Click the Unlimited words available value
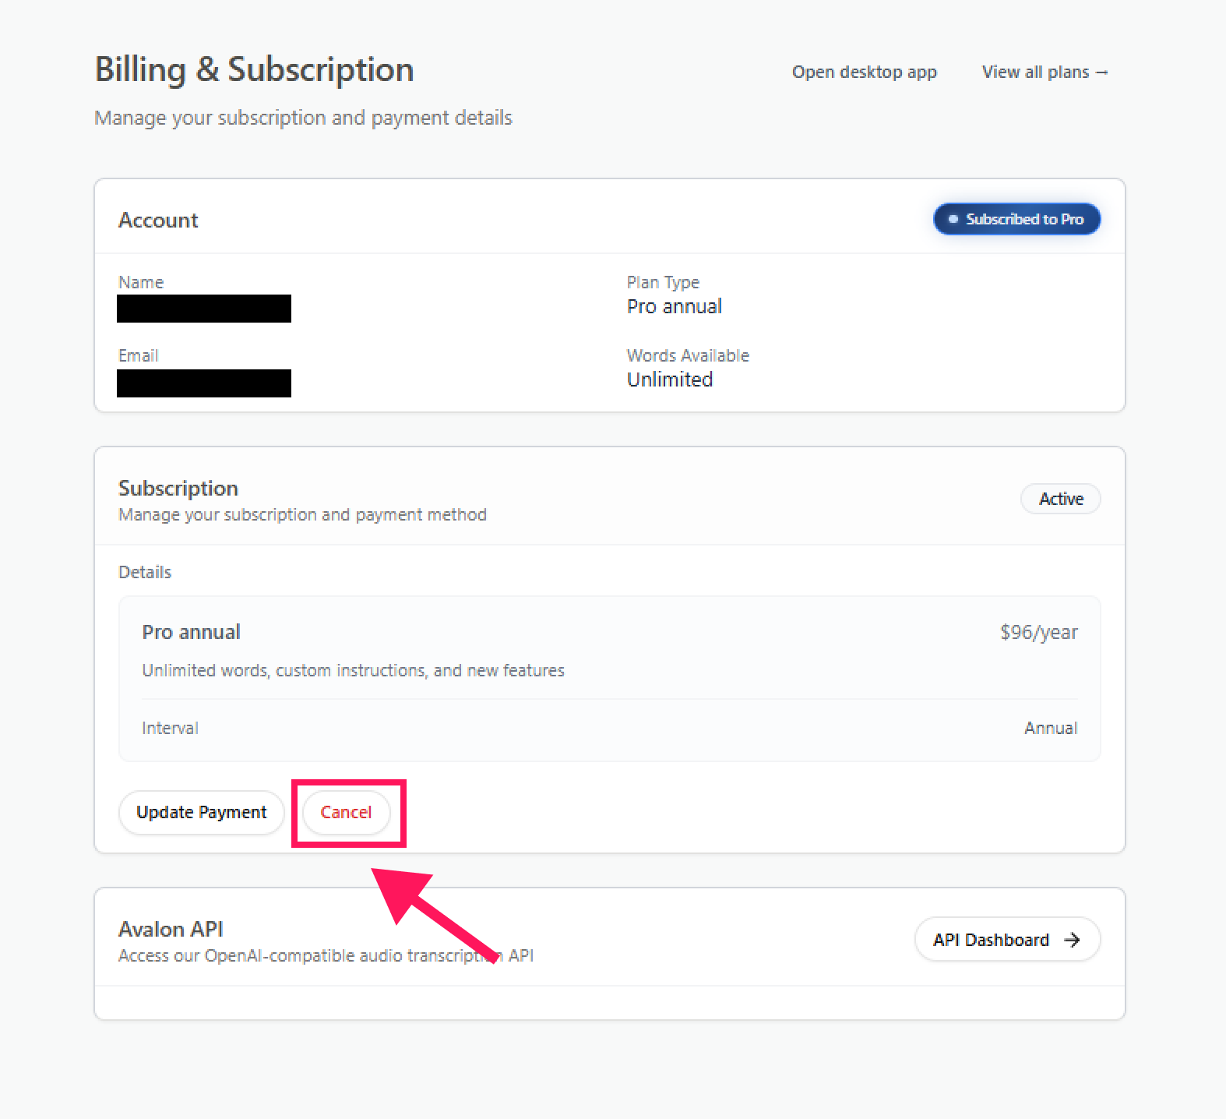 click(x=669, y=379)
